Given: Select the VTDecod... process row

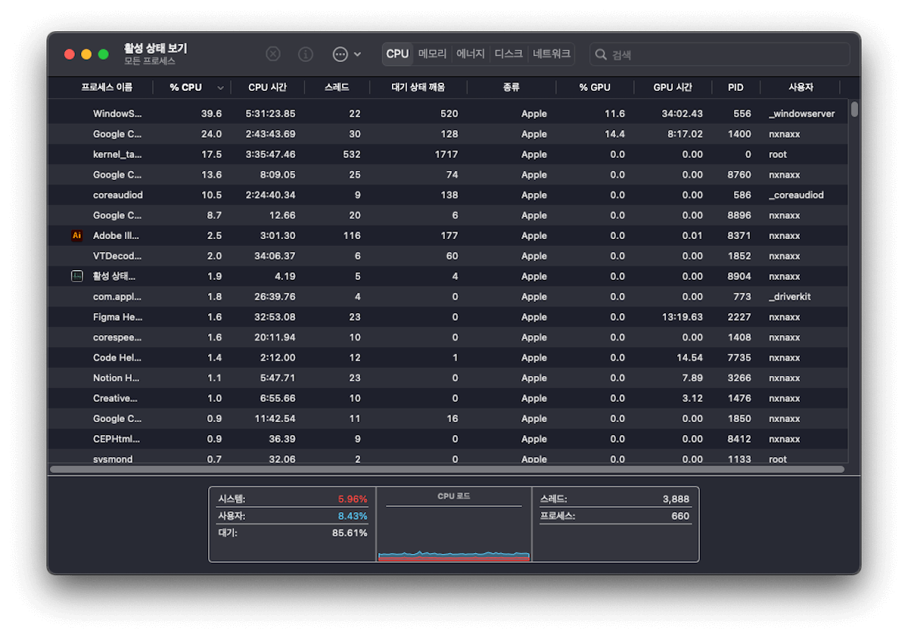Looking at the screenshot, I should tap(448, 256).
